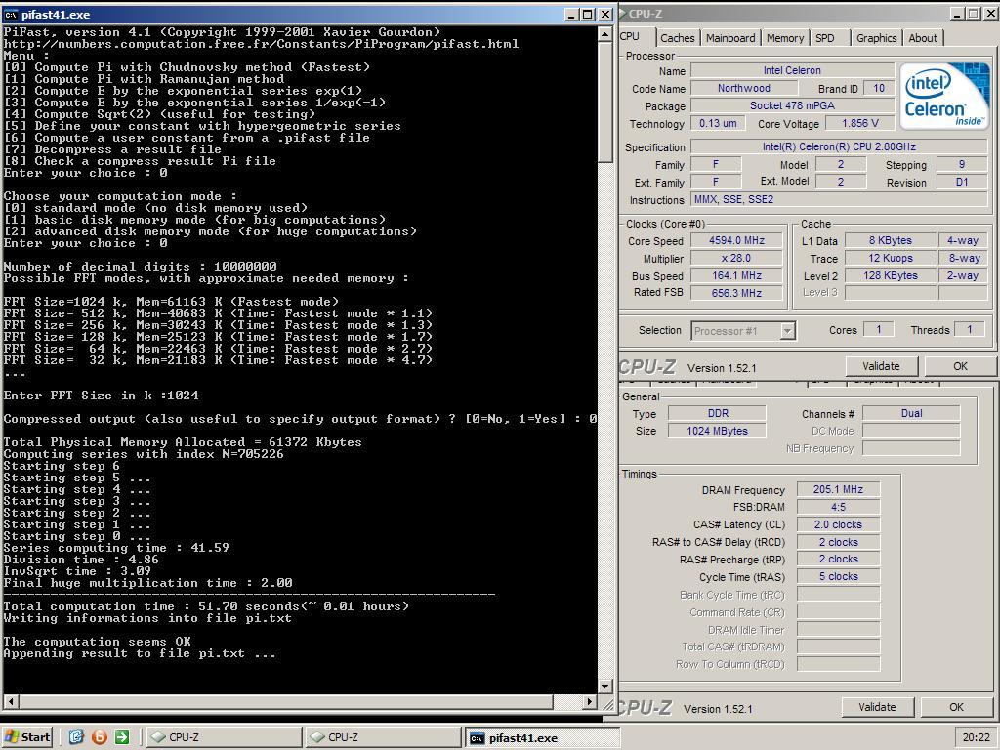This screenshot has width=1000, height=750.
Task: Click the Cycle Time value 5 clocks
Action: click(838, 576)
